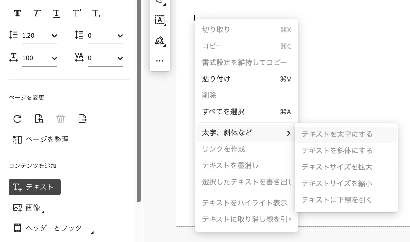Screen dimensions: 410x242
Task: Choose 切り取り in context menu
Action: point(247,30)
